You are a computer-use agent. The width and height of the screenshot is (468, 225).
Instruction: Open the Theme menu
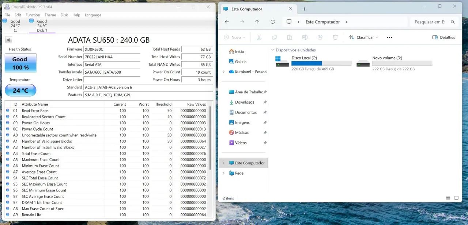[50, 15]
